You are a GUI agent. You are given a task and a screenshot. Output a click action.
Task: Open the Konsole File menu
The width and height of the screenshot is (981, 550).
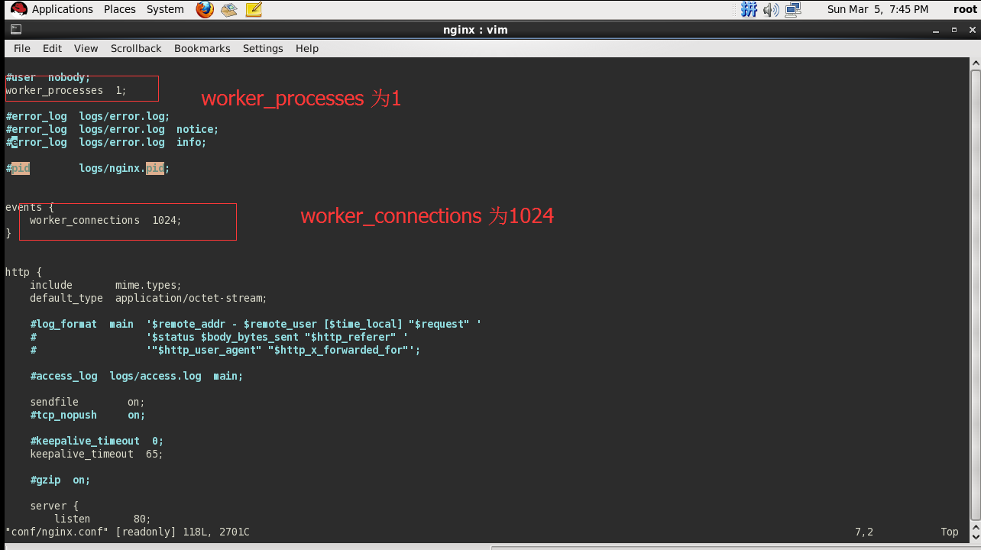[x=22, y=48]
